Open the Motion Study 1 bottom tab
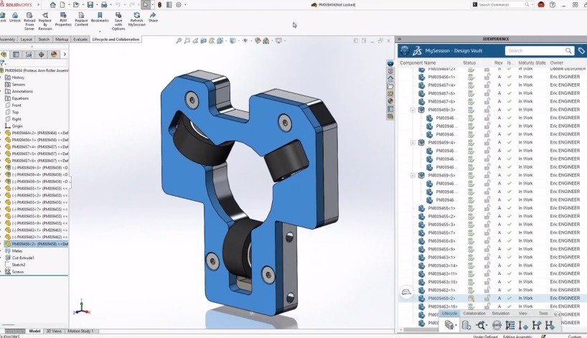 tap(80, 332)
